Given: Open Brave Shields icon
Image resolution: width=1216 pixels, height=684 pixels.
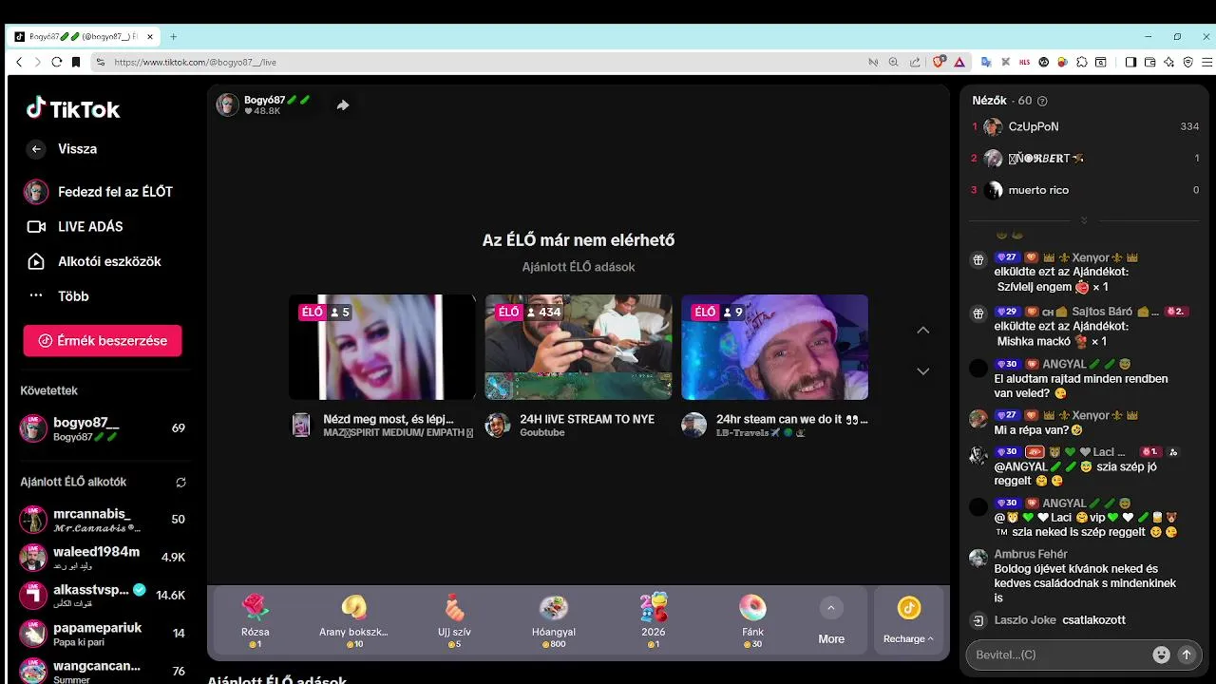Looking at the screenshot, I should pyautogui.click(x=939, y=62).
